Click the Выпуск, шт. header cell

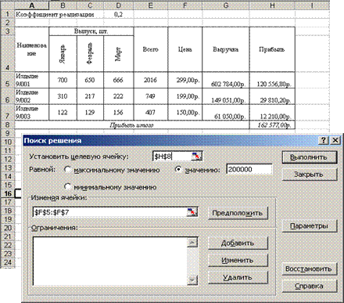pyautogui.click(x=91, y=31)
